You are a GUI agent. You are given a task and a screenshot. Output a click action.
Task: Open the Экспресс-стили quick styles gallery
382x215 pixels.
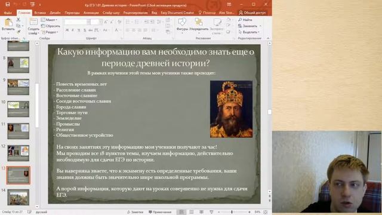click(x=217, y=26)
